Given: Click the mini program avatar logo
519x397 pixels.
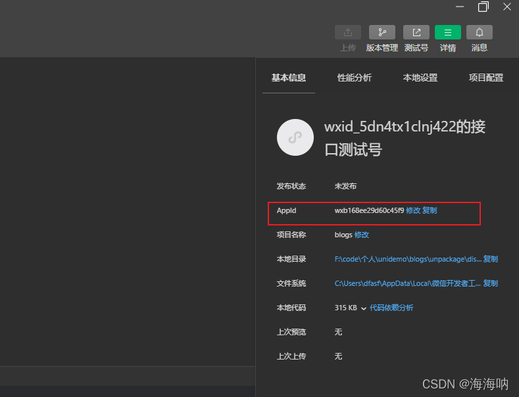Looking at the screenshot, I should (295, 137).
